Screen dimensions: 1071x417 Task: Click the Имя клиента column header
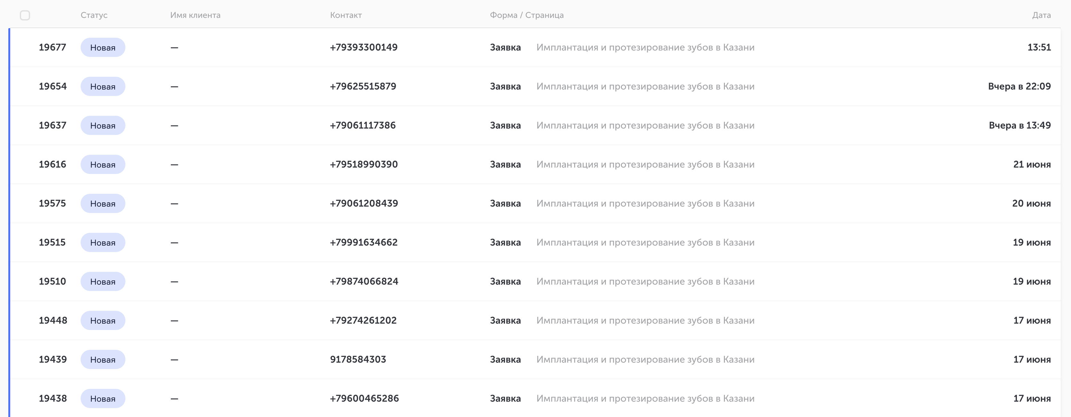(x=195, y=15)
